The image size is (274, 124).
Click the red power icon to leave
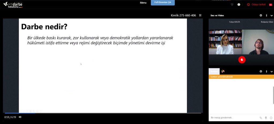(x=248, y=5)
